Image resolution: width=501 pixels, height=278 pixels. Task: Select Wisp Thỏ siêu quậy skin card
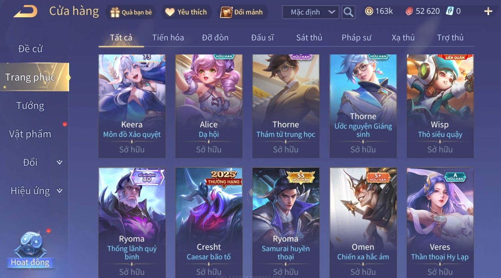[x=440, y=106]
